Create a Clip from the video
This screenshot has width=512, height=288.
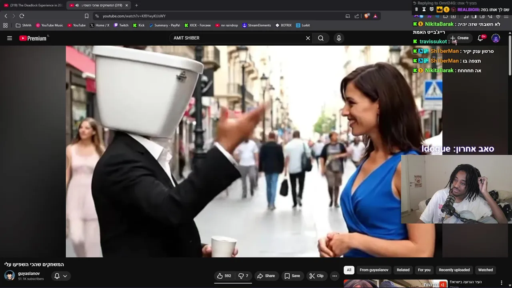pyautogui.click(x=316, y=276)
